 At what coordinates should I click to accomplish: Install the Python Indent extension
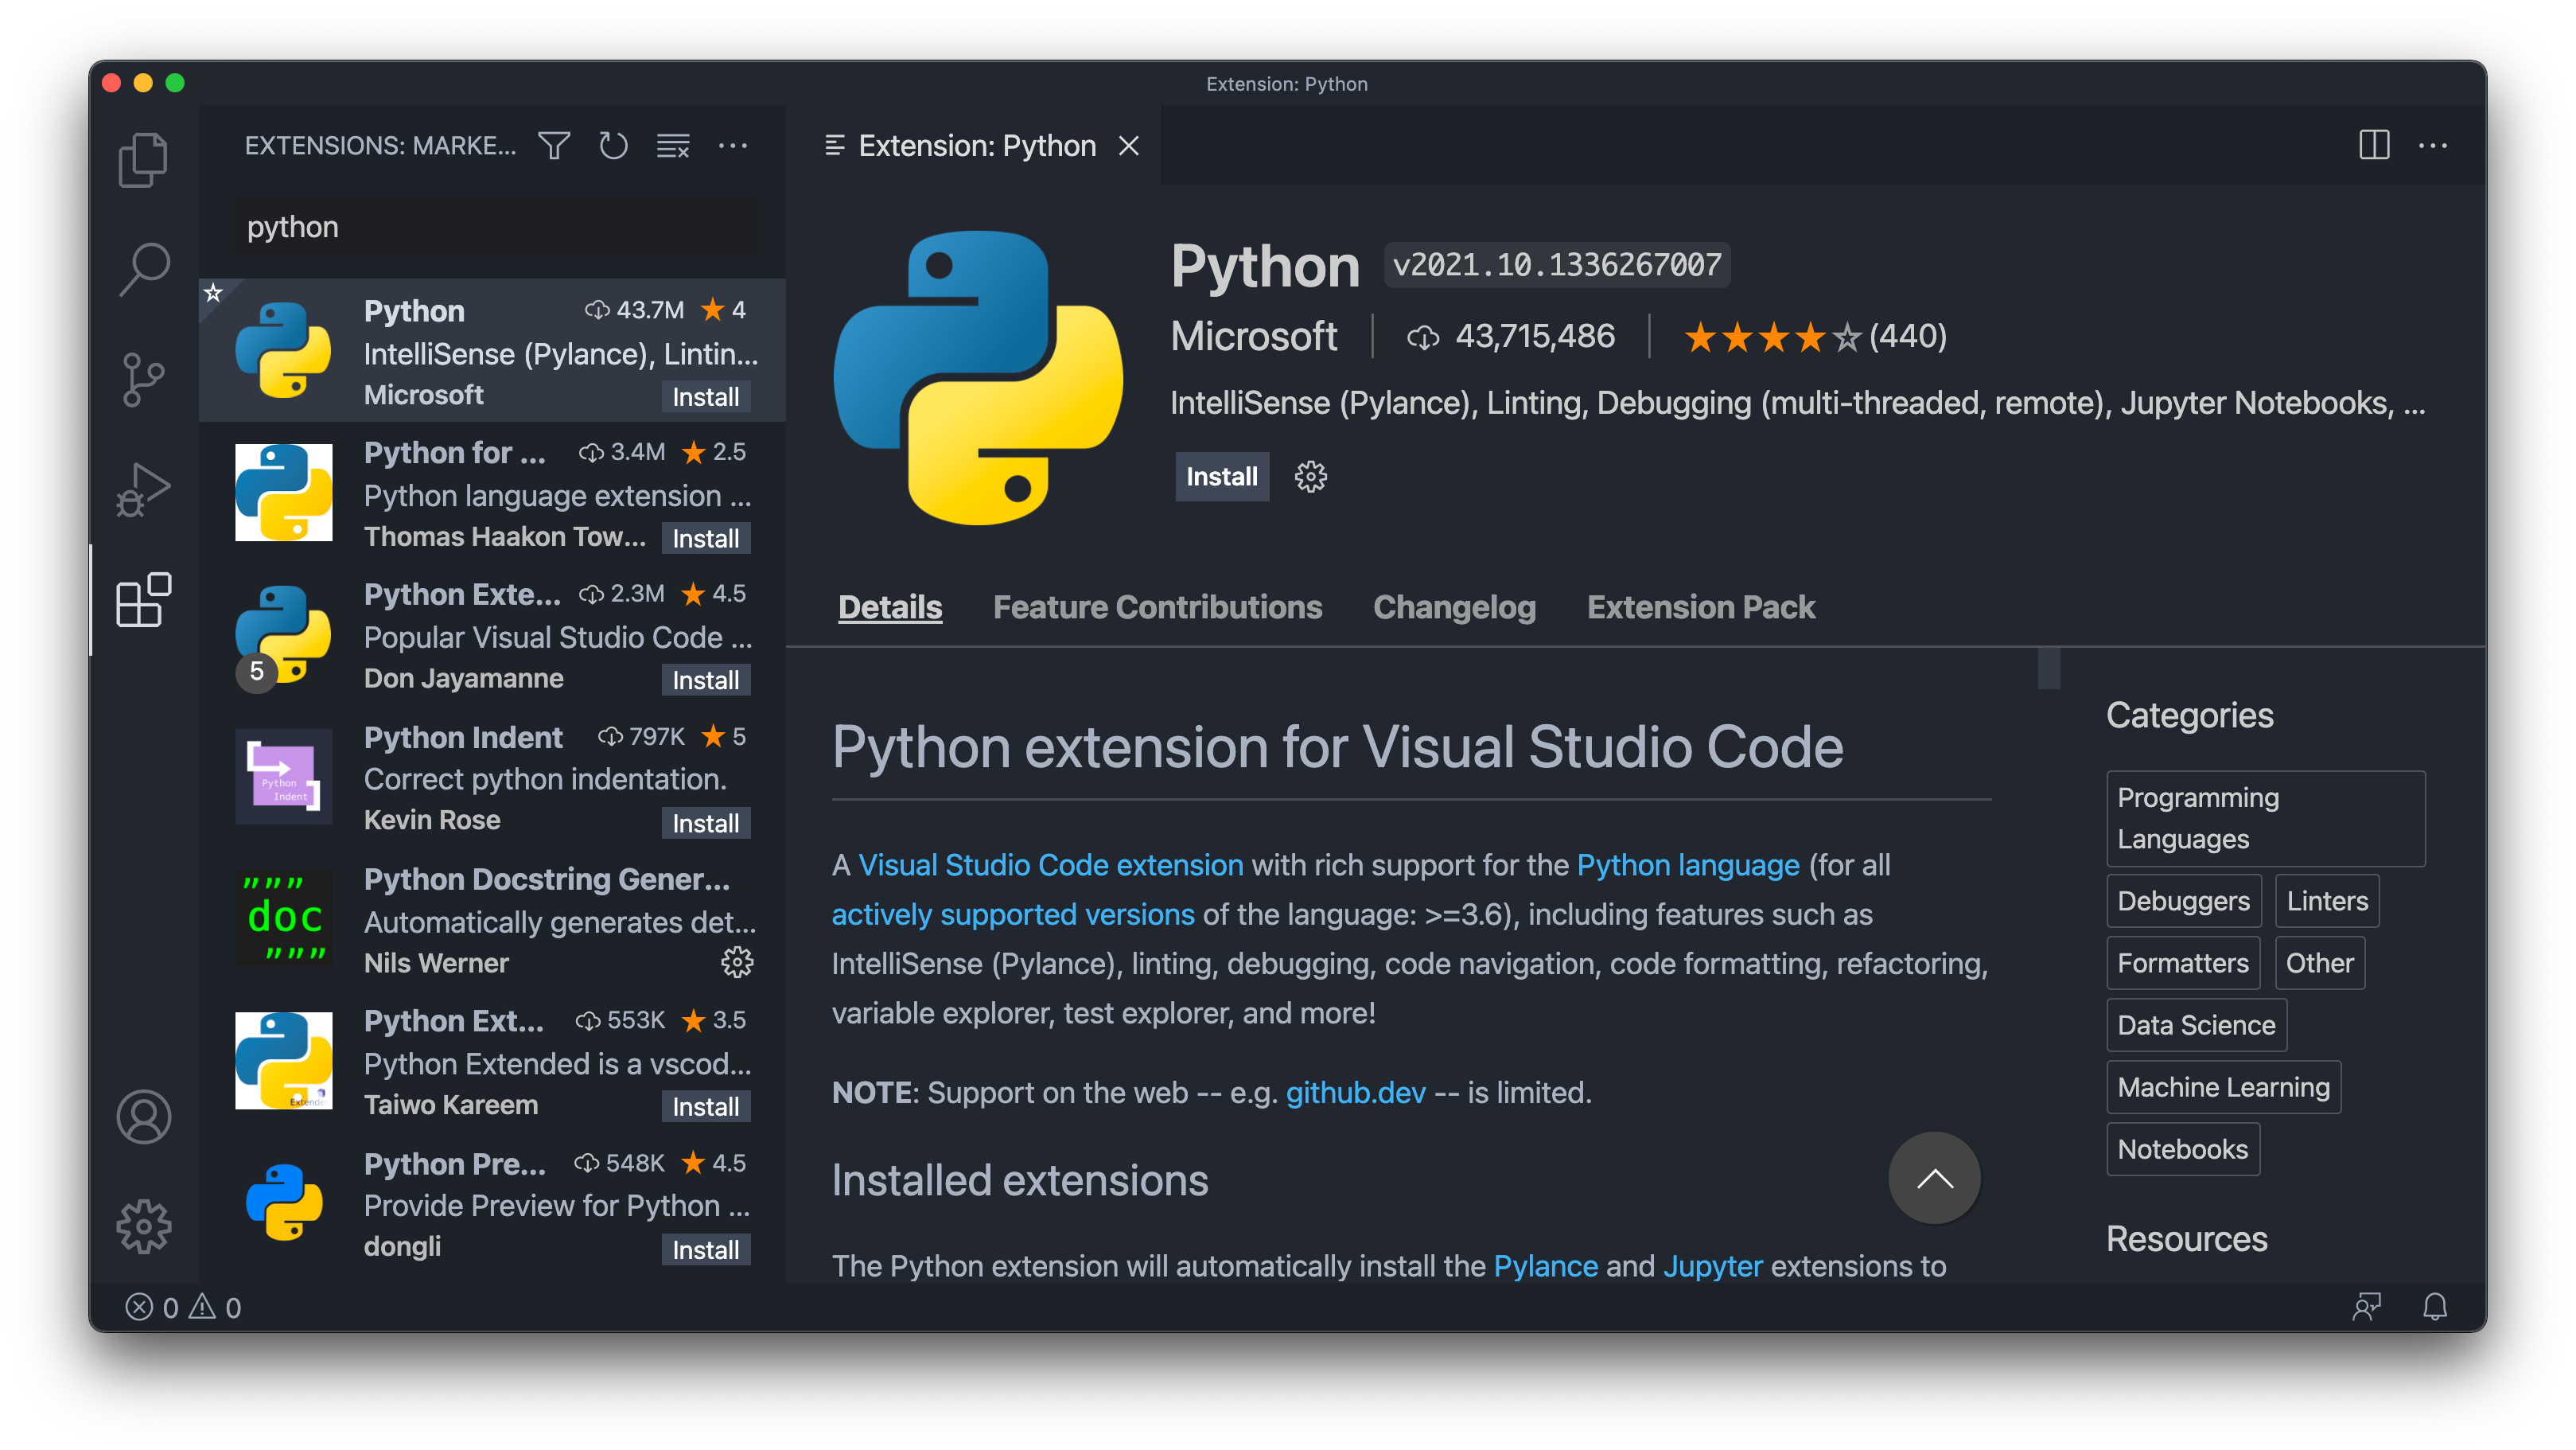705,824
